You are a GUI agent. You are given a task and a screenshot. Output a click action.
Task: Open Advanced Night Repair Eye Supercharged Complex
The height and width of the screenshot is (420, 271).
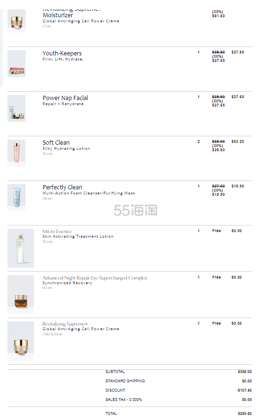(95, 278)
